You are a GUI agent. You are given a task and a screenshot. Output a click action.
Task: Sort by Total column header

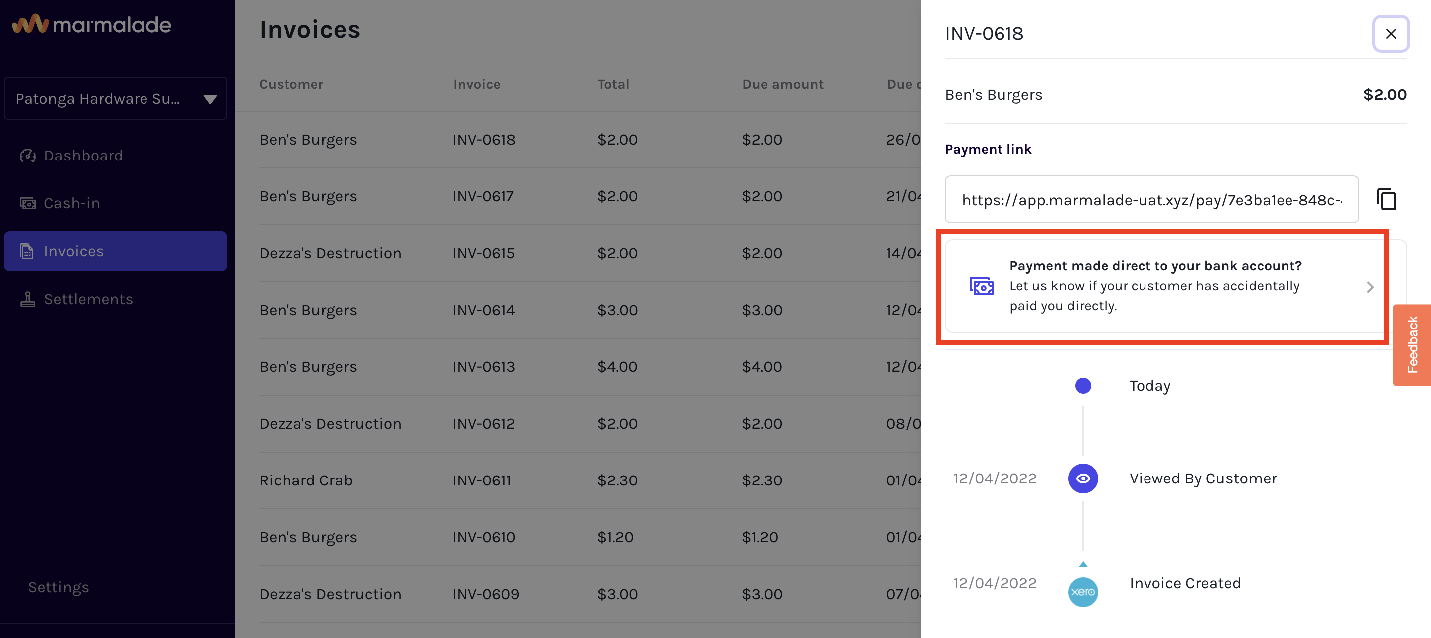(613, 84)
